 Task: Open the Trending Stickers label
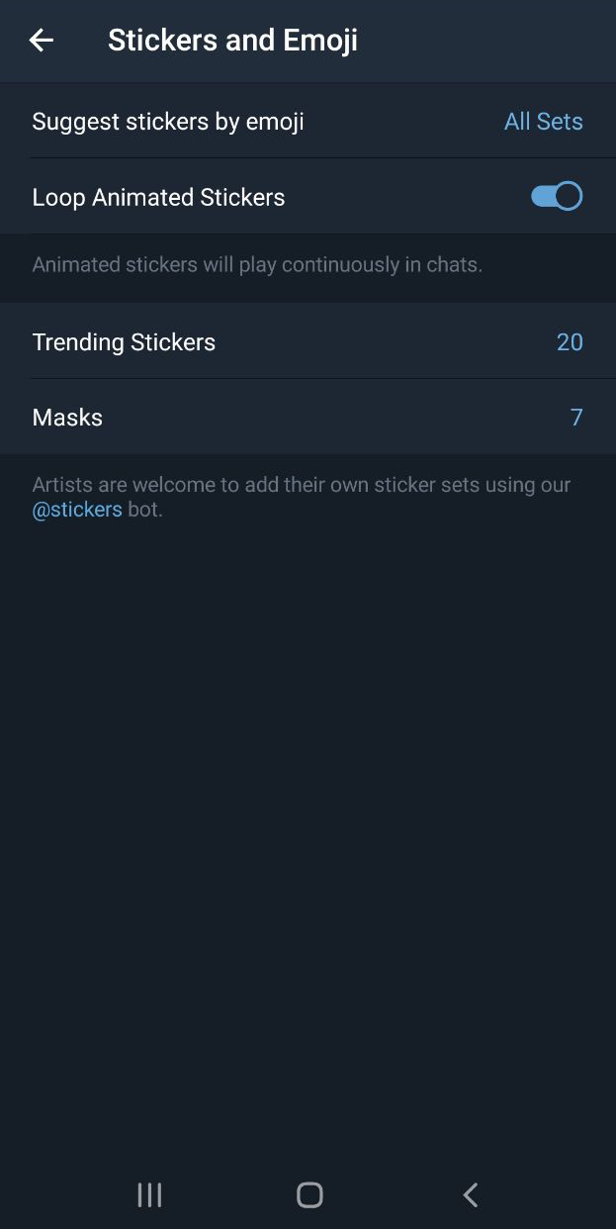click(124, 342)
